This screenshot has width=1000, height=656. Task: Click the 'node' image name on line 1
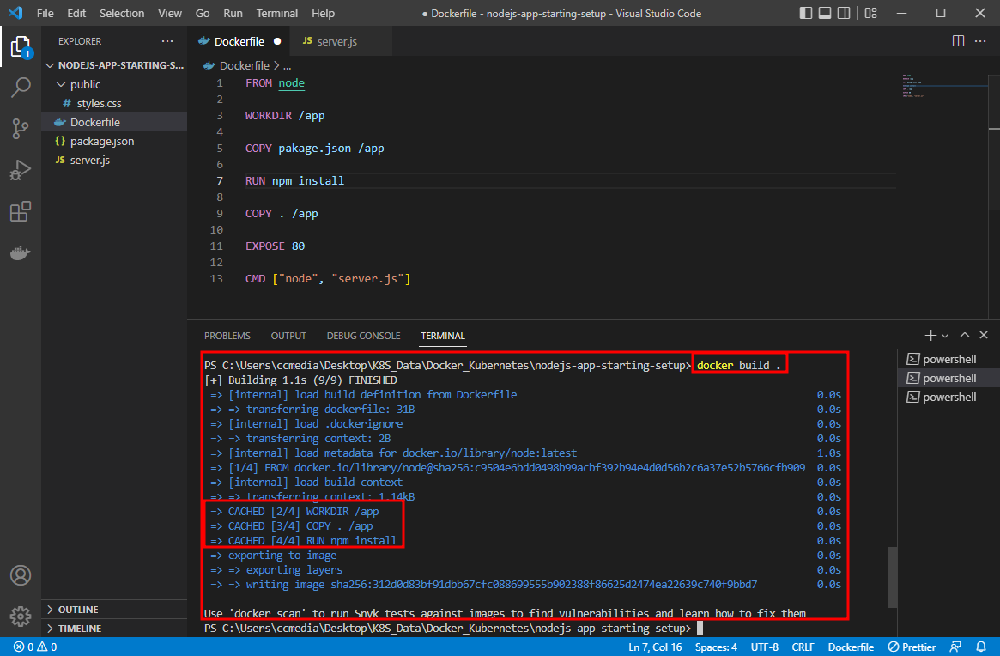(292, 83)
